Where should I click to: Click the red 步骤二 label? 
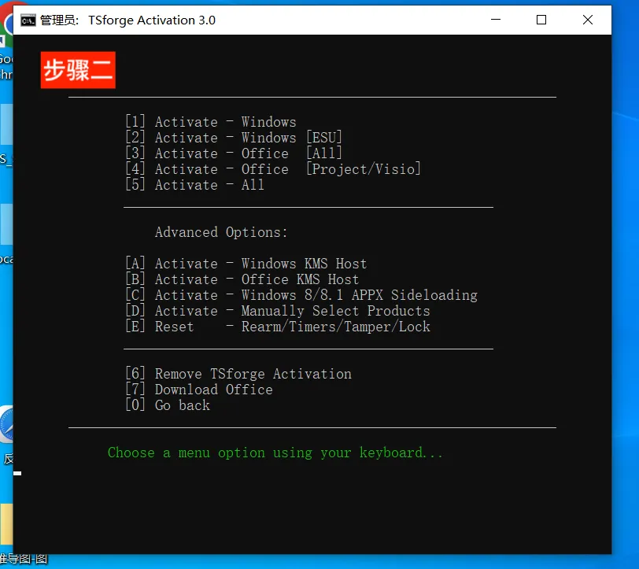(78, 70)
